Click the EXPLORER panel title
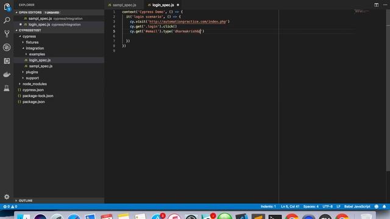This screenshot has width=390, height=219. pyautogui.click(x=27, y=5)
